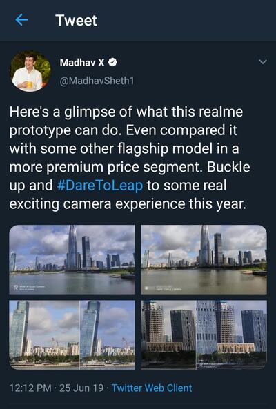Open left half of construction buildings comparison photo
Image resolution: width=276 pixels, height=409 pixels.
coord(168,335)
